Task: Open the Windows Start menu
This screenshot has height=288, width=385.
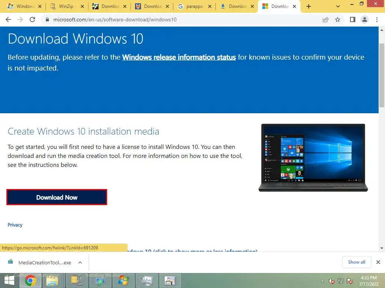Action: [9, 280]
